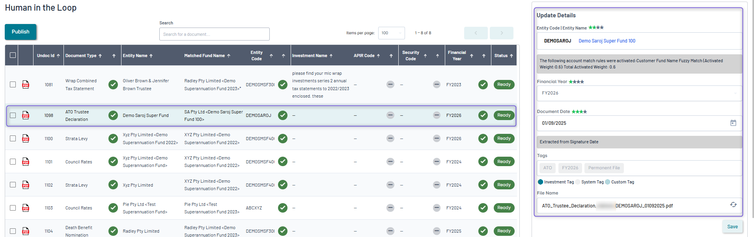Click Ready status for document 1103

504,208
